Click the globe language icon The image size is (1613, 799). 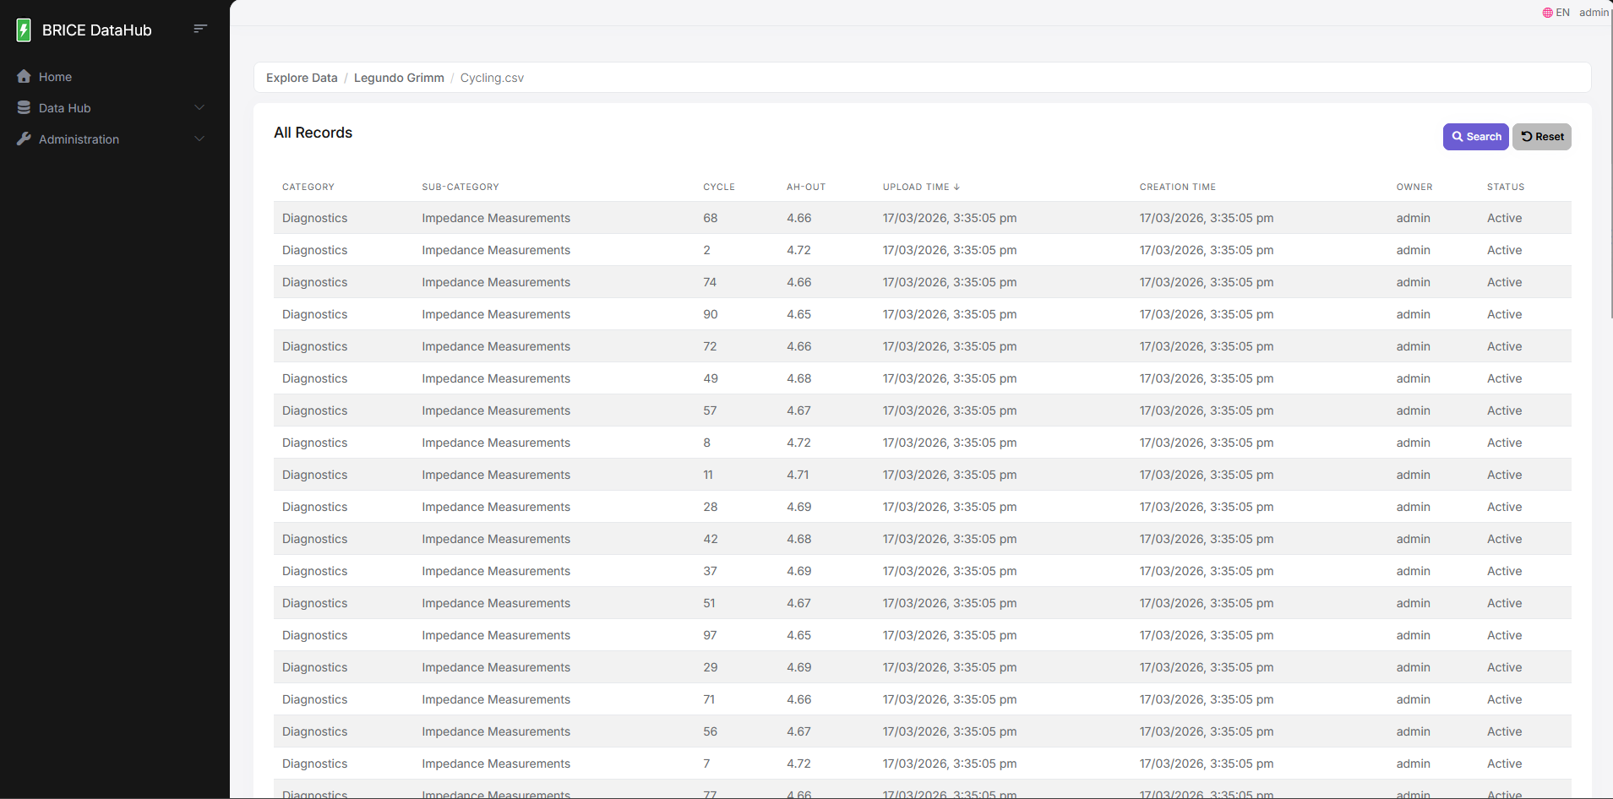(1547, 13)
